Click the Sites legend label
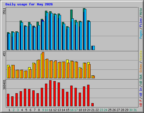 point(141,68)
